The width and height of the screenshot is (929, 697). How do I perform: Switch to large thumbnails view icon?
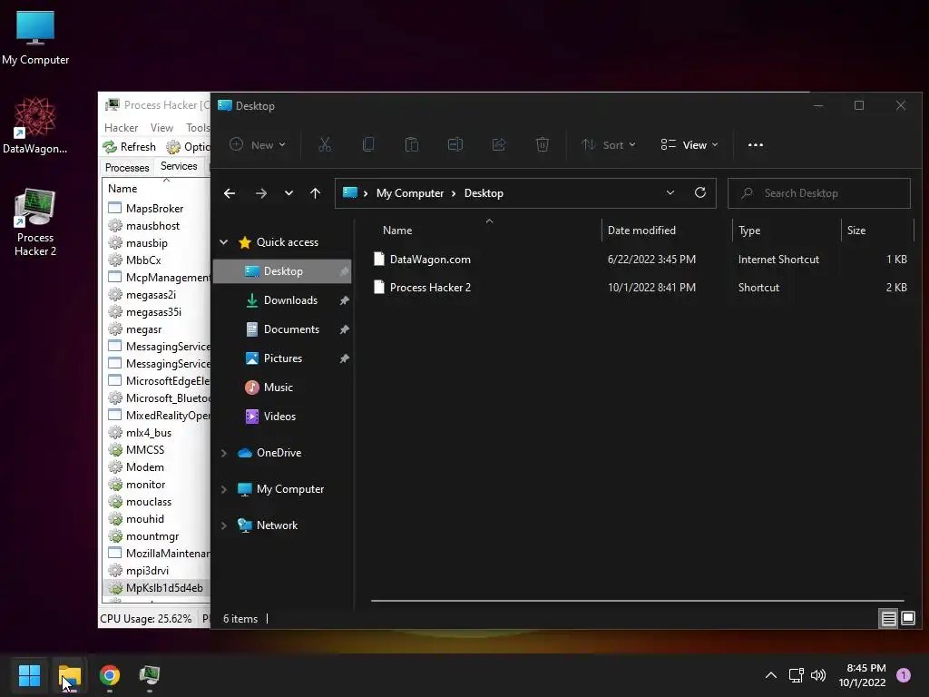(908, 619)
